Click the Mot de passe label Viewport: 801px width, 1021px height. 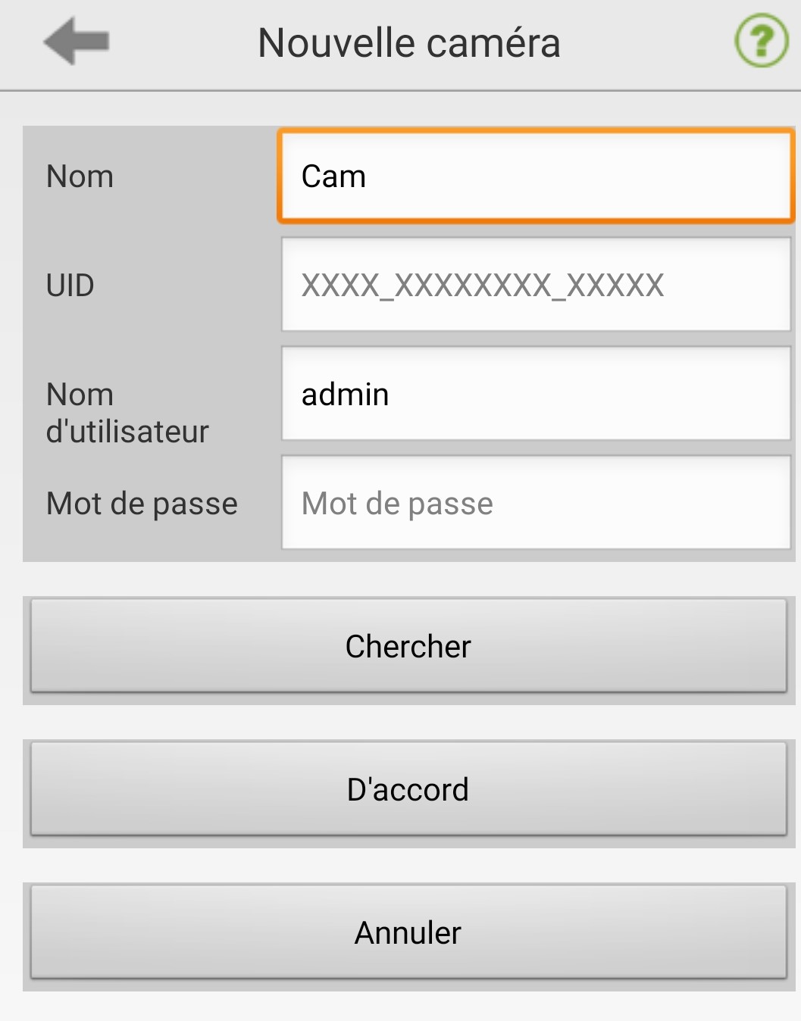pos(142,504)
